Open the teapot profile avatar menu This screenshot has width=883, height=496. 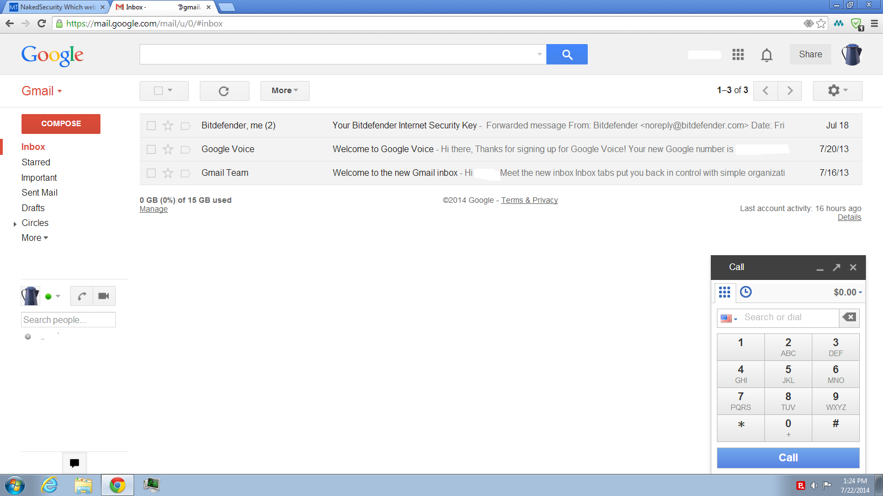click(852, 55)
